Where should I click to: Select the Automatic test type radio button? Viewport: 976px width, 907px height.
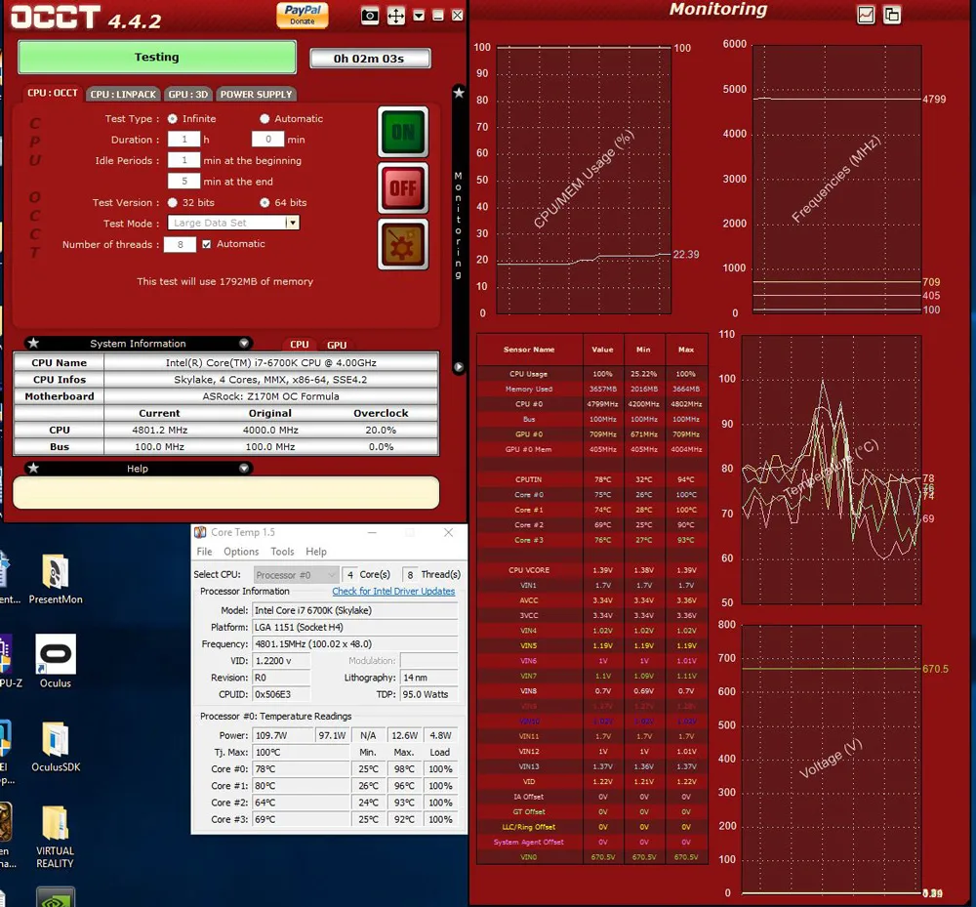tap(264, 119)
